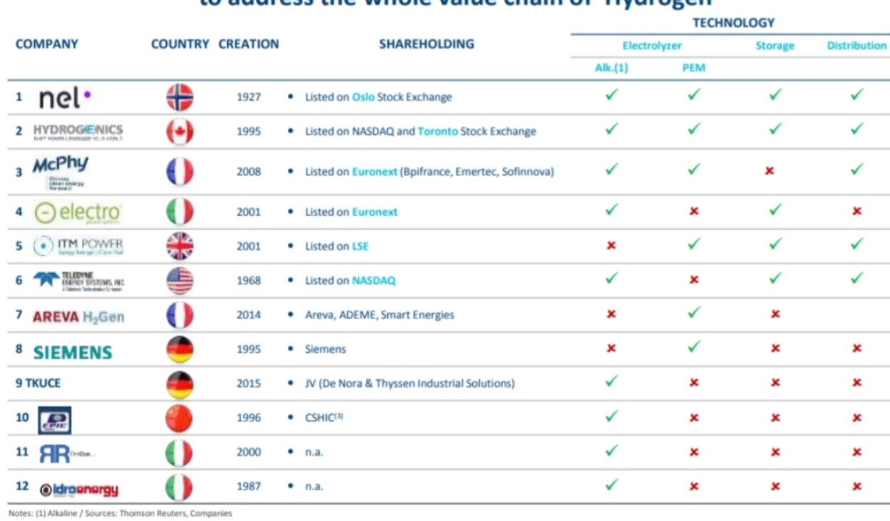Click the United Kingdom flag icon
The image size is (890, 521).
180,247
